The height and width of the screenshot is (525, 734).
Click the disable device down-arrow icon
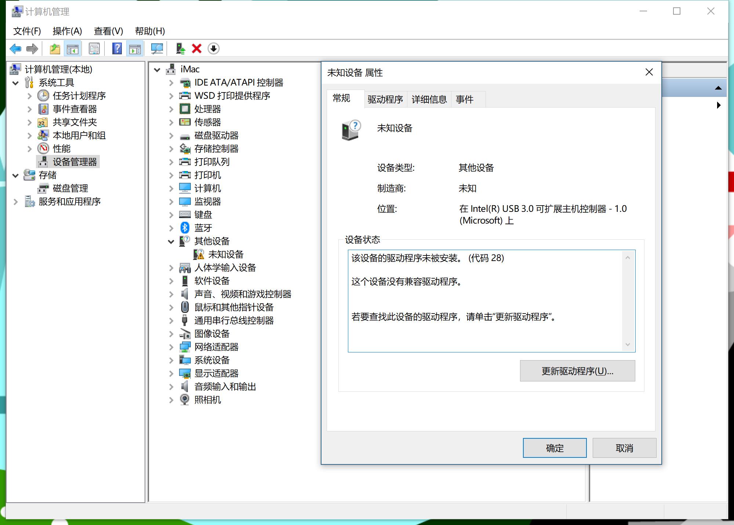pos(214,48)
